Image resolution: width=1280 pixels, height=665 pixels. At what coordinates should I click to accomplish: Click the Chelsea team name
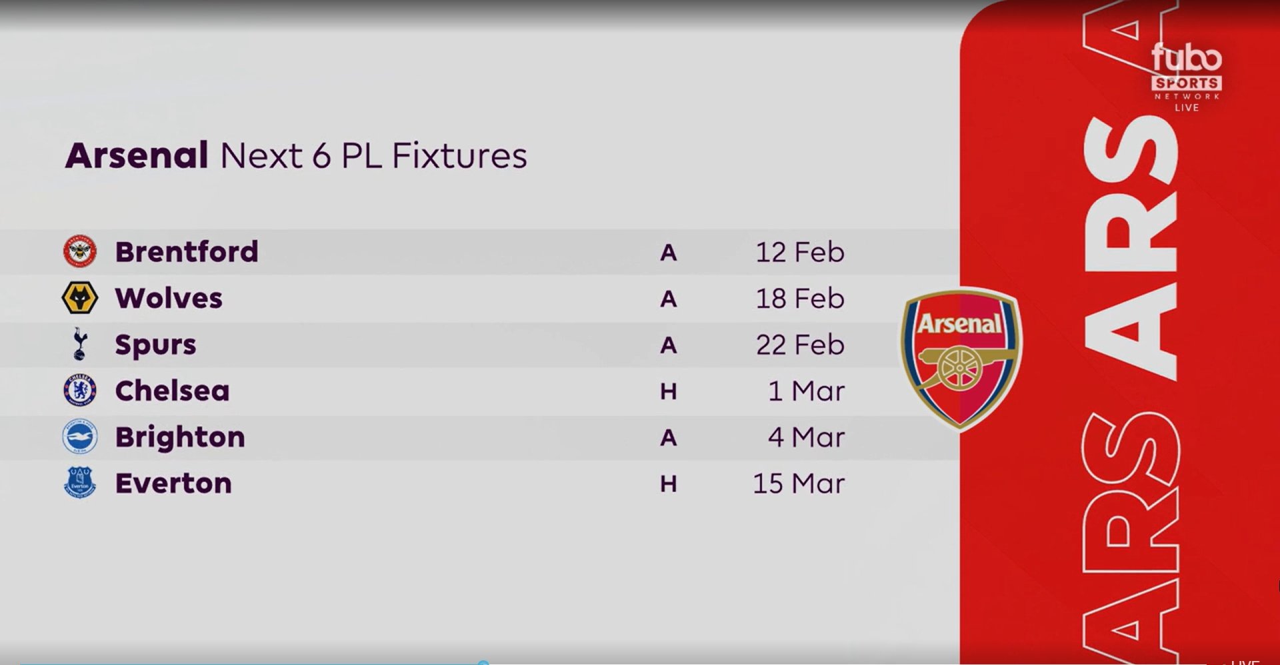click(x=172, y=390)
